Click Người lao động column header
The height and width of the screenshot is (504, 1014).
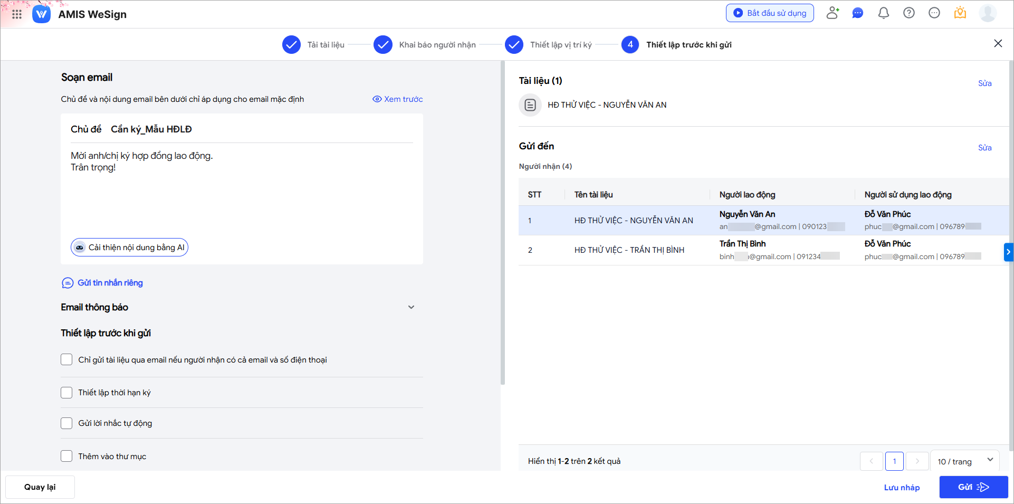[x=747, y=195]
